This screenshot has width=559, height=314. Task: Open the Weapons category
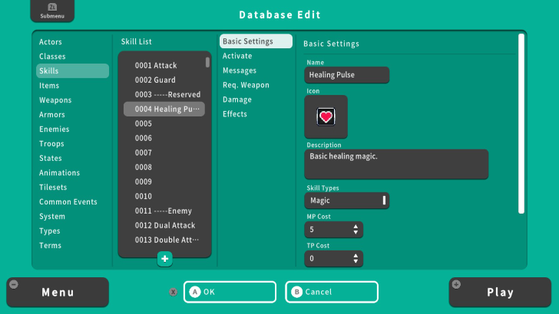tap(72, 100)
